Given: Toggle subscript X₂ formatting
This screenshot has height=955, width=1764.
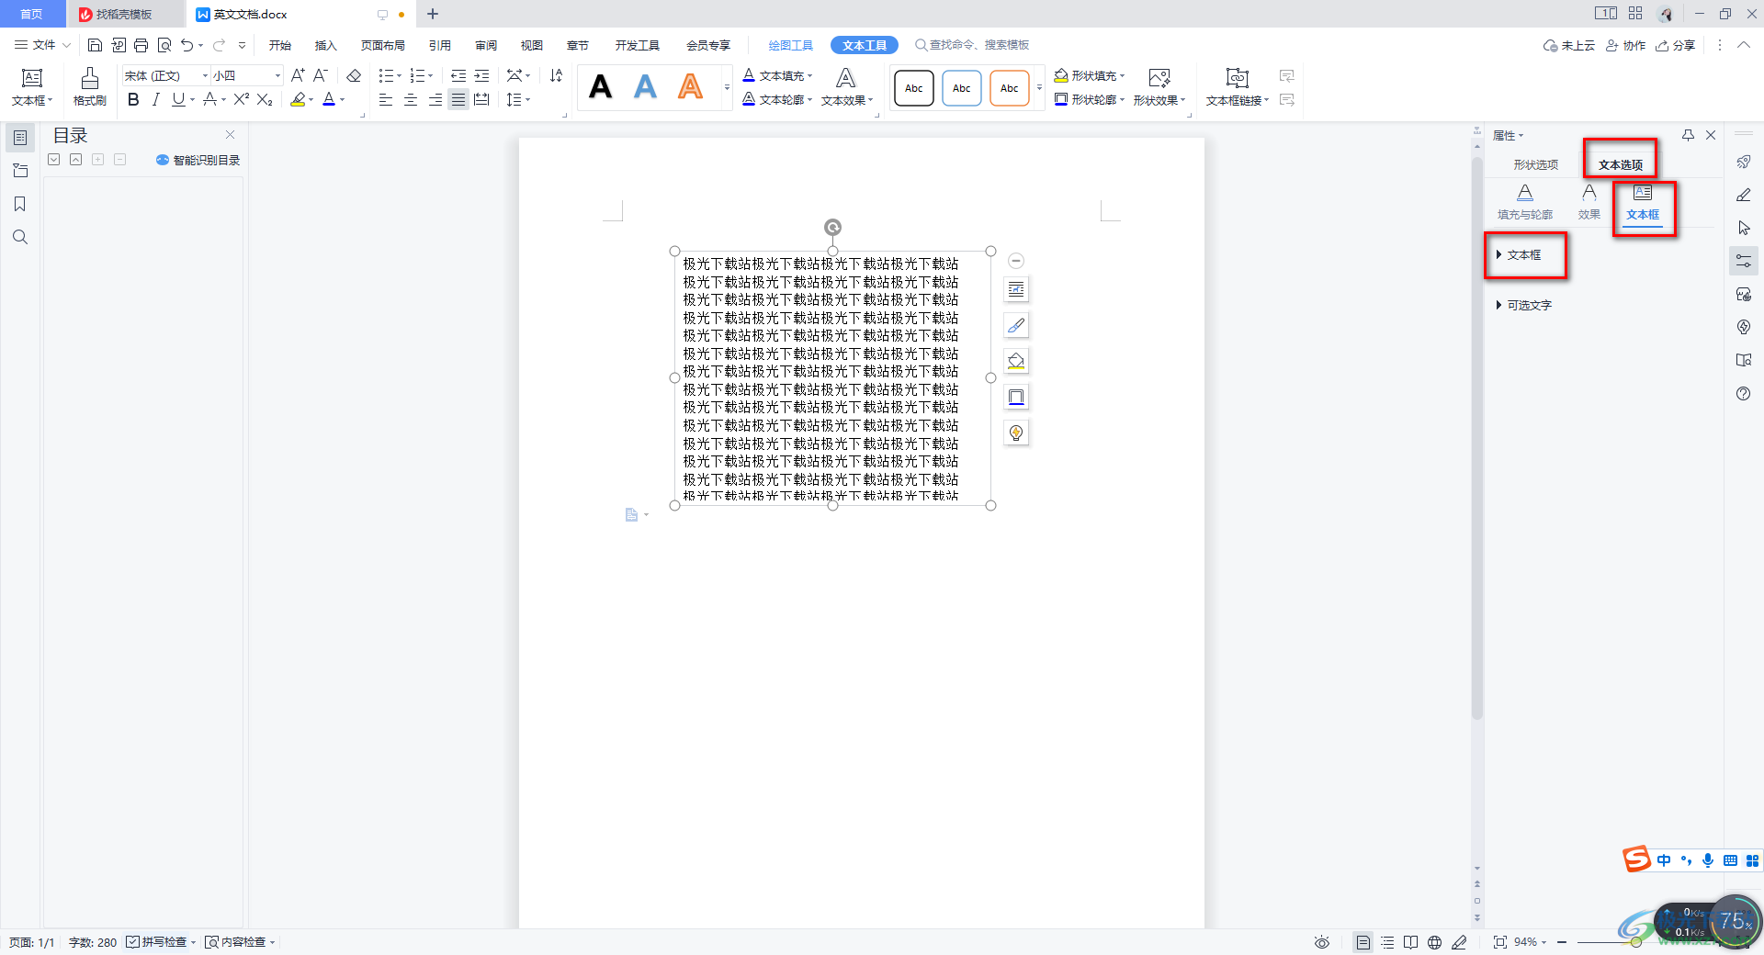Looking at the screenshot, I should tap(265, 99).
